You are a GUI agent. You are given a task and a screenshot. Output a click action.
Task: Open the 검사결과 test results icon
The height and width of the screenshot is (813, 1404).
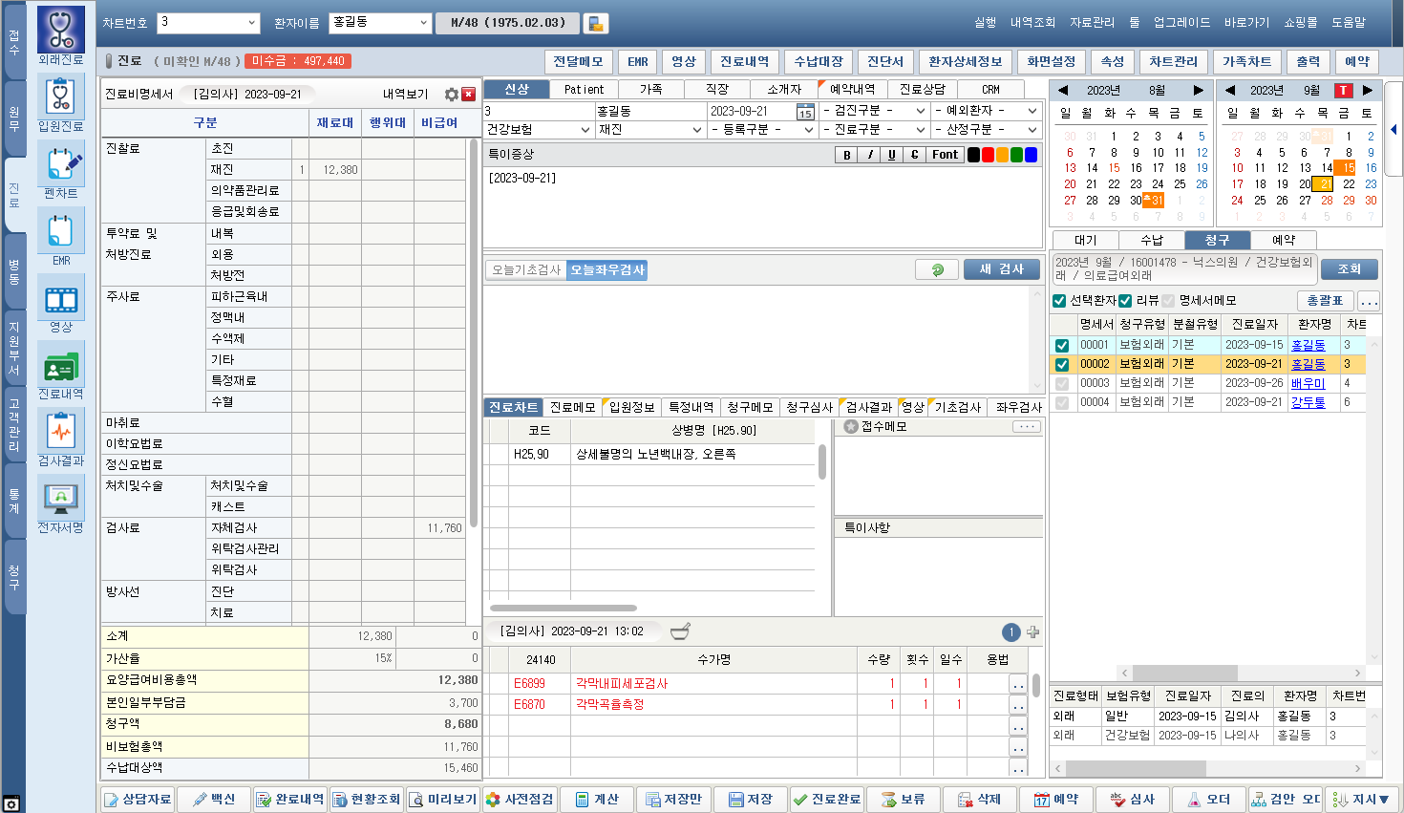[x=61, y=432]
